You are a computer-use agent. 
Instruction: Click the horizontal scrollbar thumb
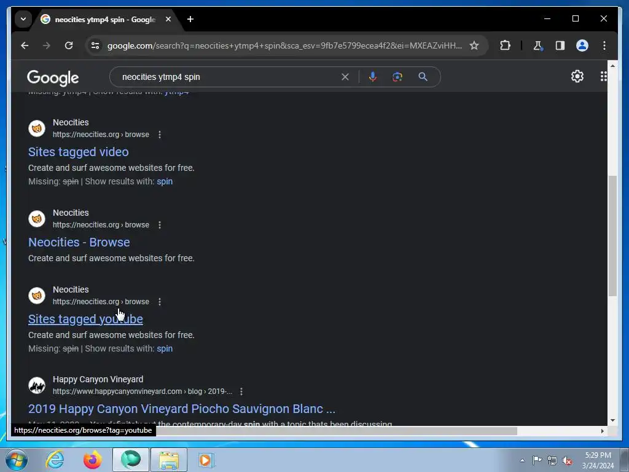336,431
